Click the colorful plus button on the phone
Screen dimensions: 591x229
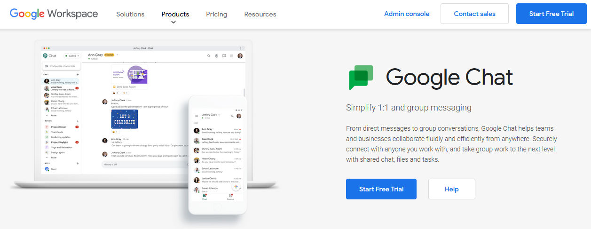tap(236, 187)
